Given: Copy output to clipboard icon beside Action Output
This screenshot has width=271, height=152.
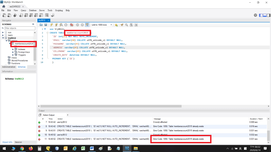Looking at the screenshot, I should (x=40, y=115).
